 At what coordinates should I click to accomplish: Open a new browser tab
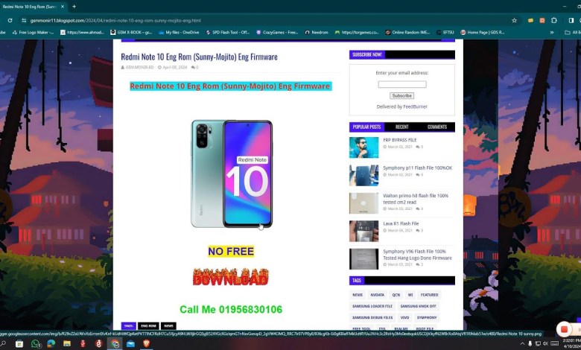[74, 6]
